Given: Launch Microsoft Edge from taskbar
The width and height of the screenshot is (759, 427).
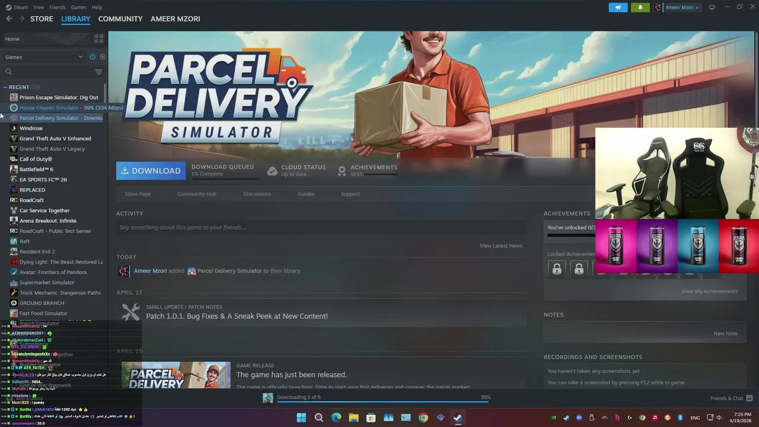Looking at the screenshot, I should tap(336, 418).
